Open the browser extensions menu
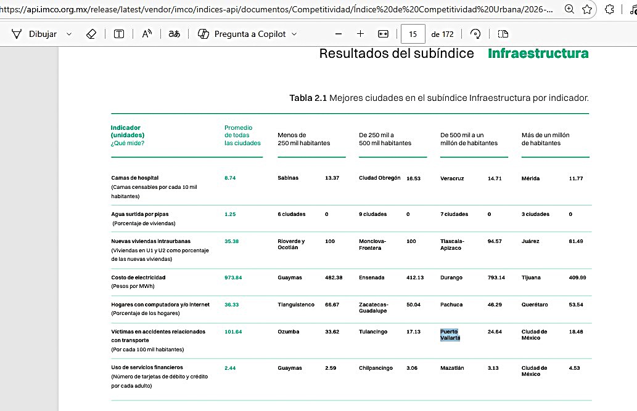Image resolution: width=637 pixels, height=411 pixels. tap(609, 9)
